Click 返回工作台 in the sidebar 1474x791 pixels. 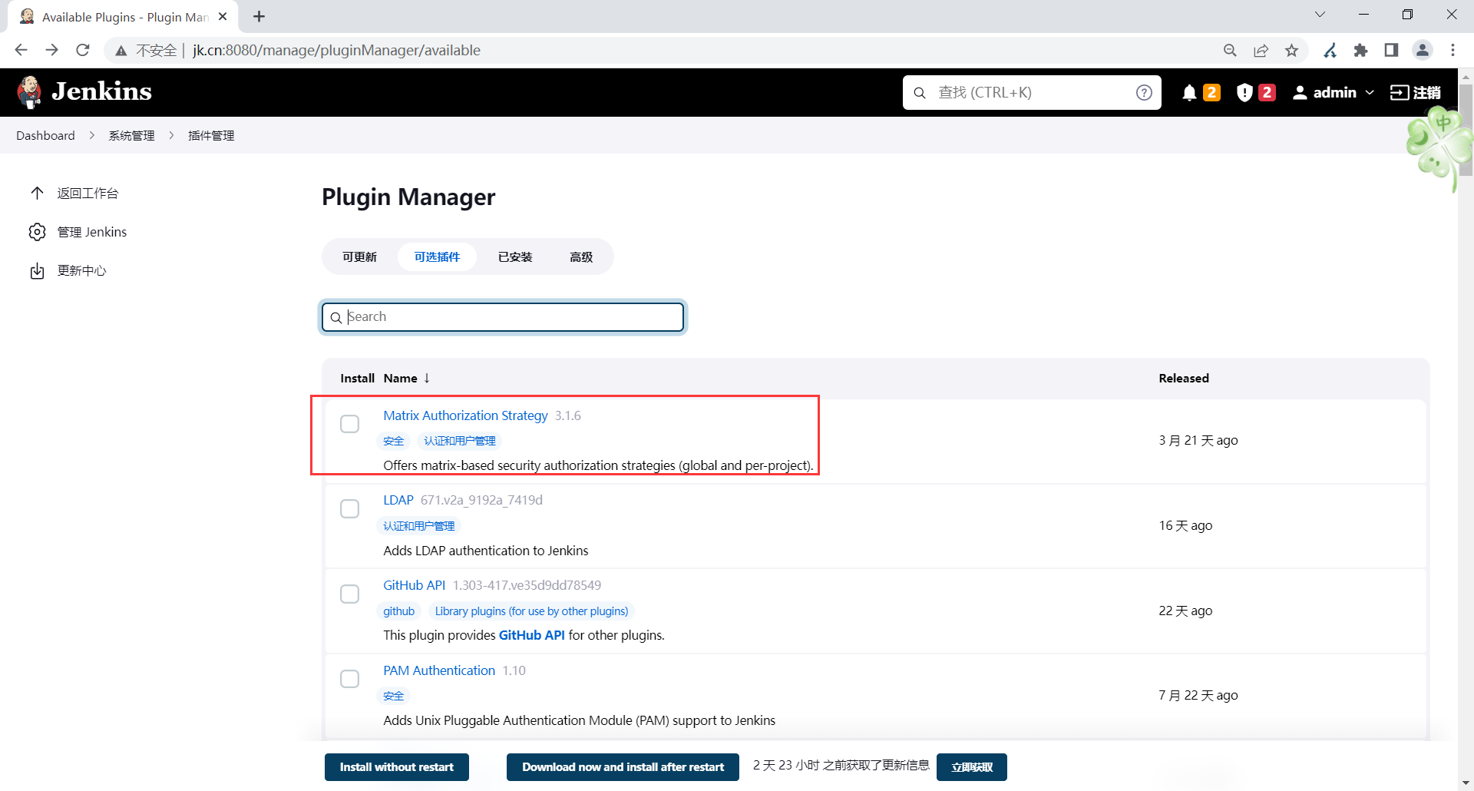(x=88, y=194)
